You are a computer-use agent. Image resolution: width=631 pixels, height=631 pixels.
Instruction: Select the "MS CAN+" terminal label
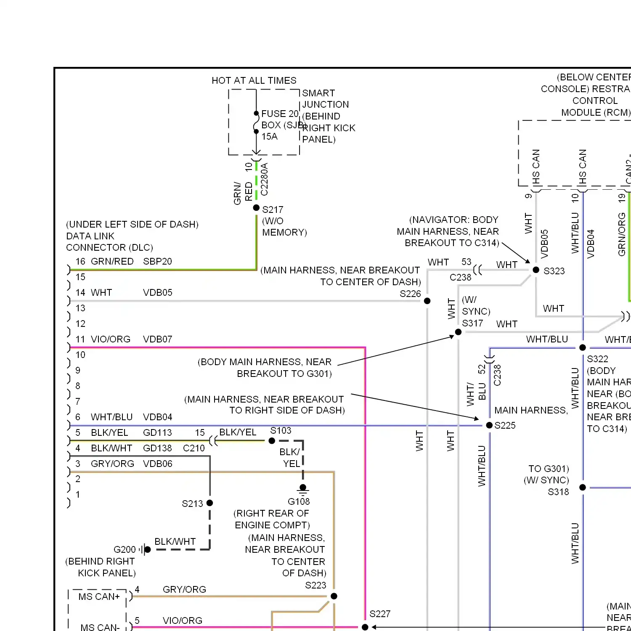click(99, 597)
